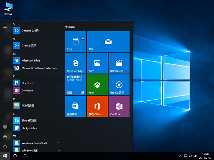
Task: Open the OneNote tile
Action: [x=119, y=106]
